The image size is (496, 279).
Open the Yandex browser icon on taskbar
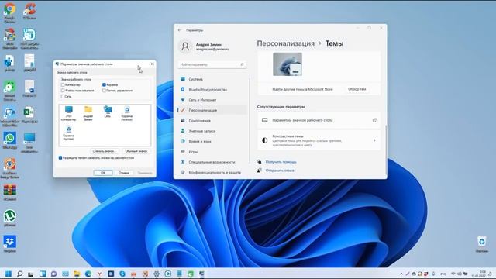pos(99,274)
